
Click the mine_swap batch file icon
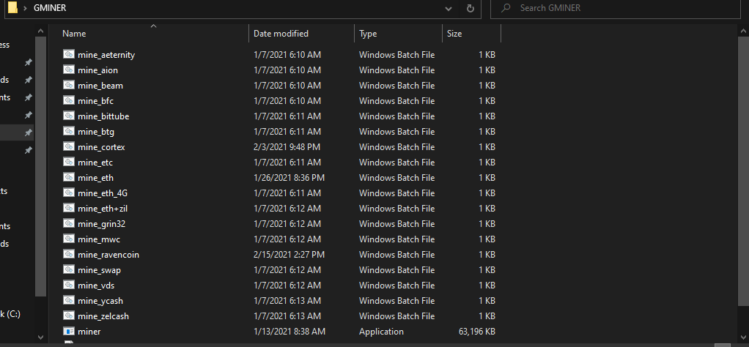tap(69, 269)
